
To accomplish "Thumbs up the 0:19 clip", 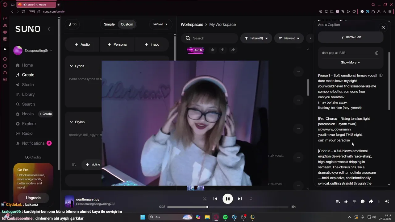I will 212,50.
